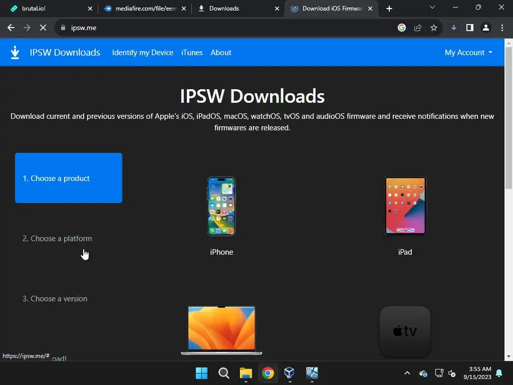This screenshot has width=513, height=385.
Task: Click the muted volume tray icon
Action: click(x=452, y=373)
